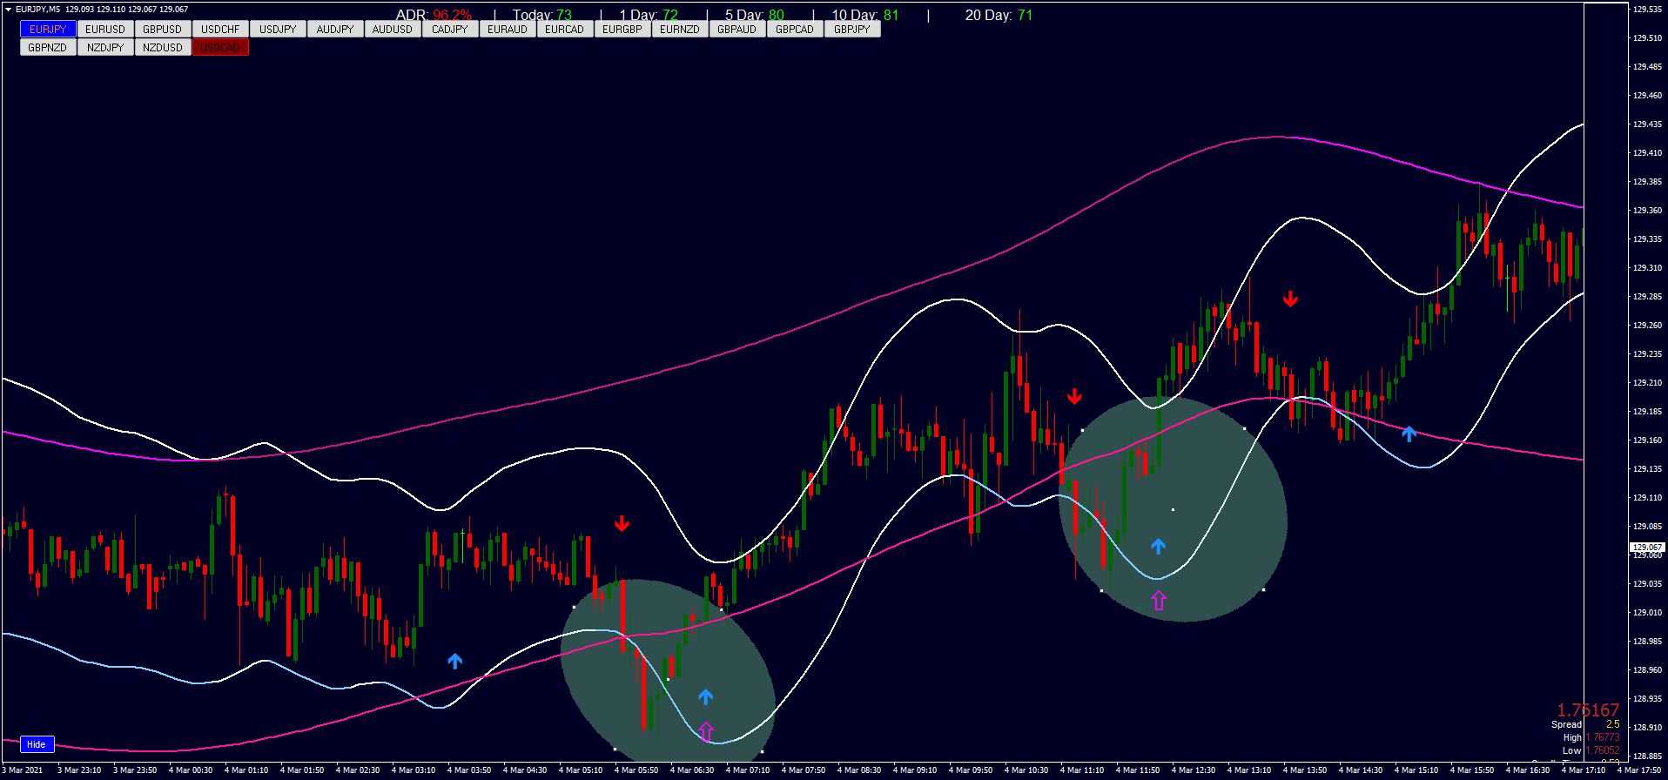Click the rightmost red down arrow signal
Viewport: 1668px width, 780px height.
[x=1290, y=299]
